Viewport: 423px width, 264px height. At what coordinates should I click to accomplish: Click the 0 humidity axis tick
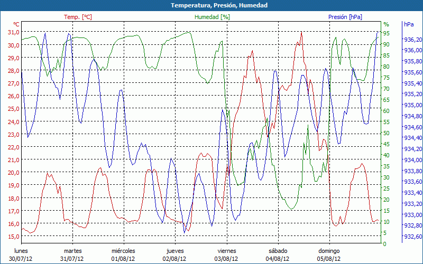[385, 244]
